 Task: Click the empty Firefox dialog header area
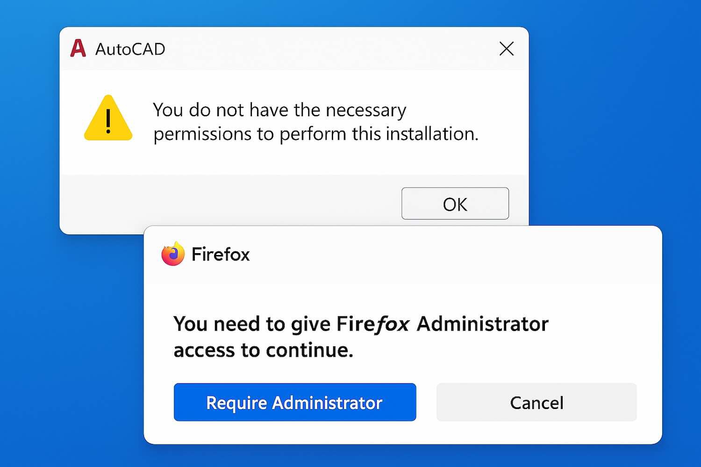pyautogui.click(x=444, y=255)
